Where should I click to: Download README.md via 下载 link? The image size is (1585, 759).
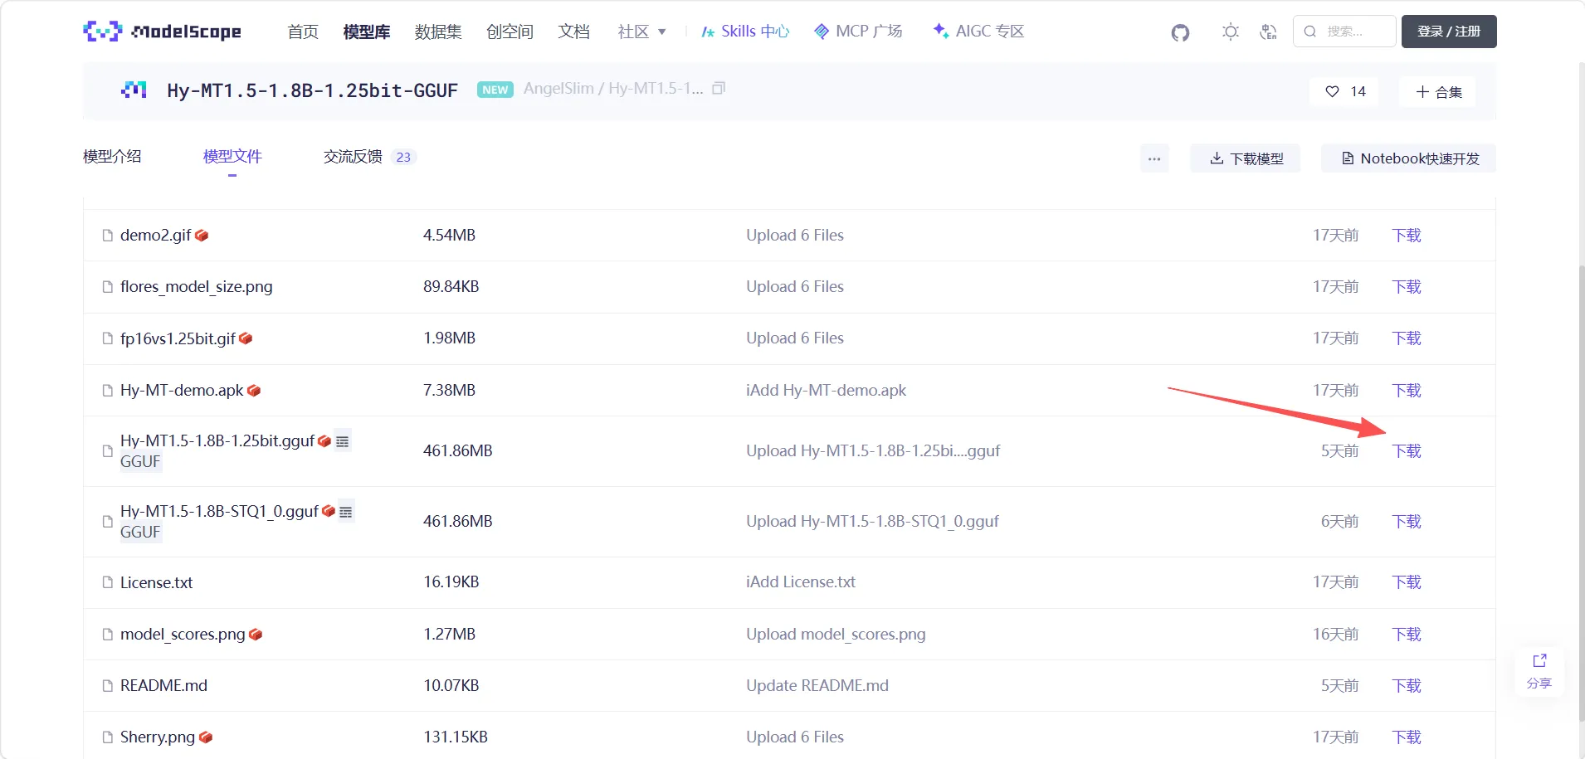click(1407, 686)
